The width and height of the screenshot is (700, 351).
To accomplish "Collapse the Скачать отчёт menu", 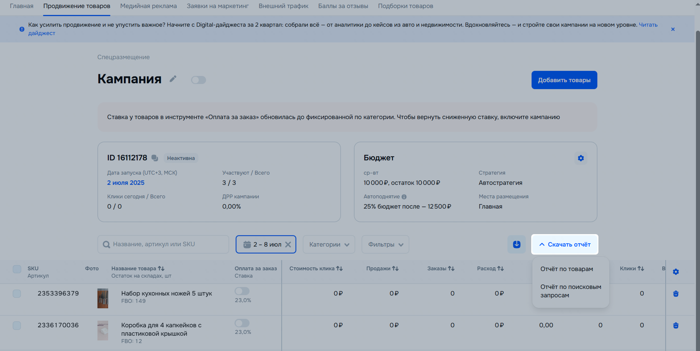I will pos(565,244).
